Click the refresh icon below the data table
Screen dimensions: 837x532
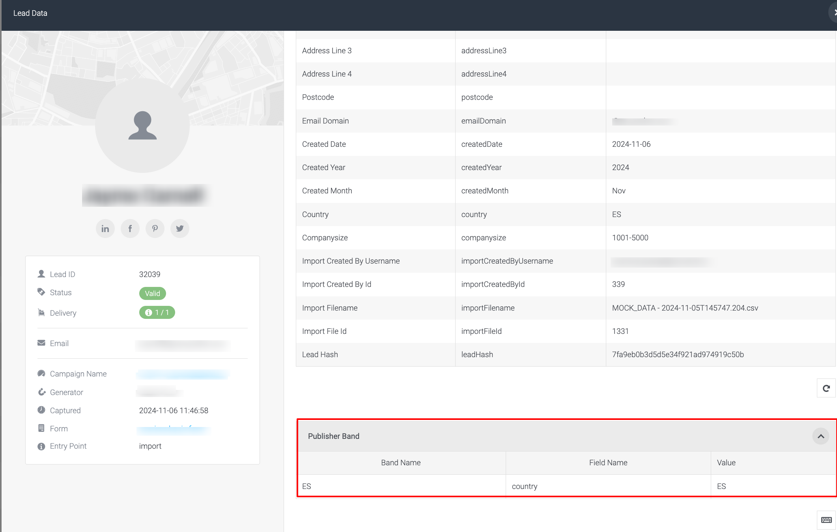coord(826,388)
